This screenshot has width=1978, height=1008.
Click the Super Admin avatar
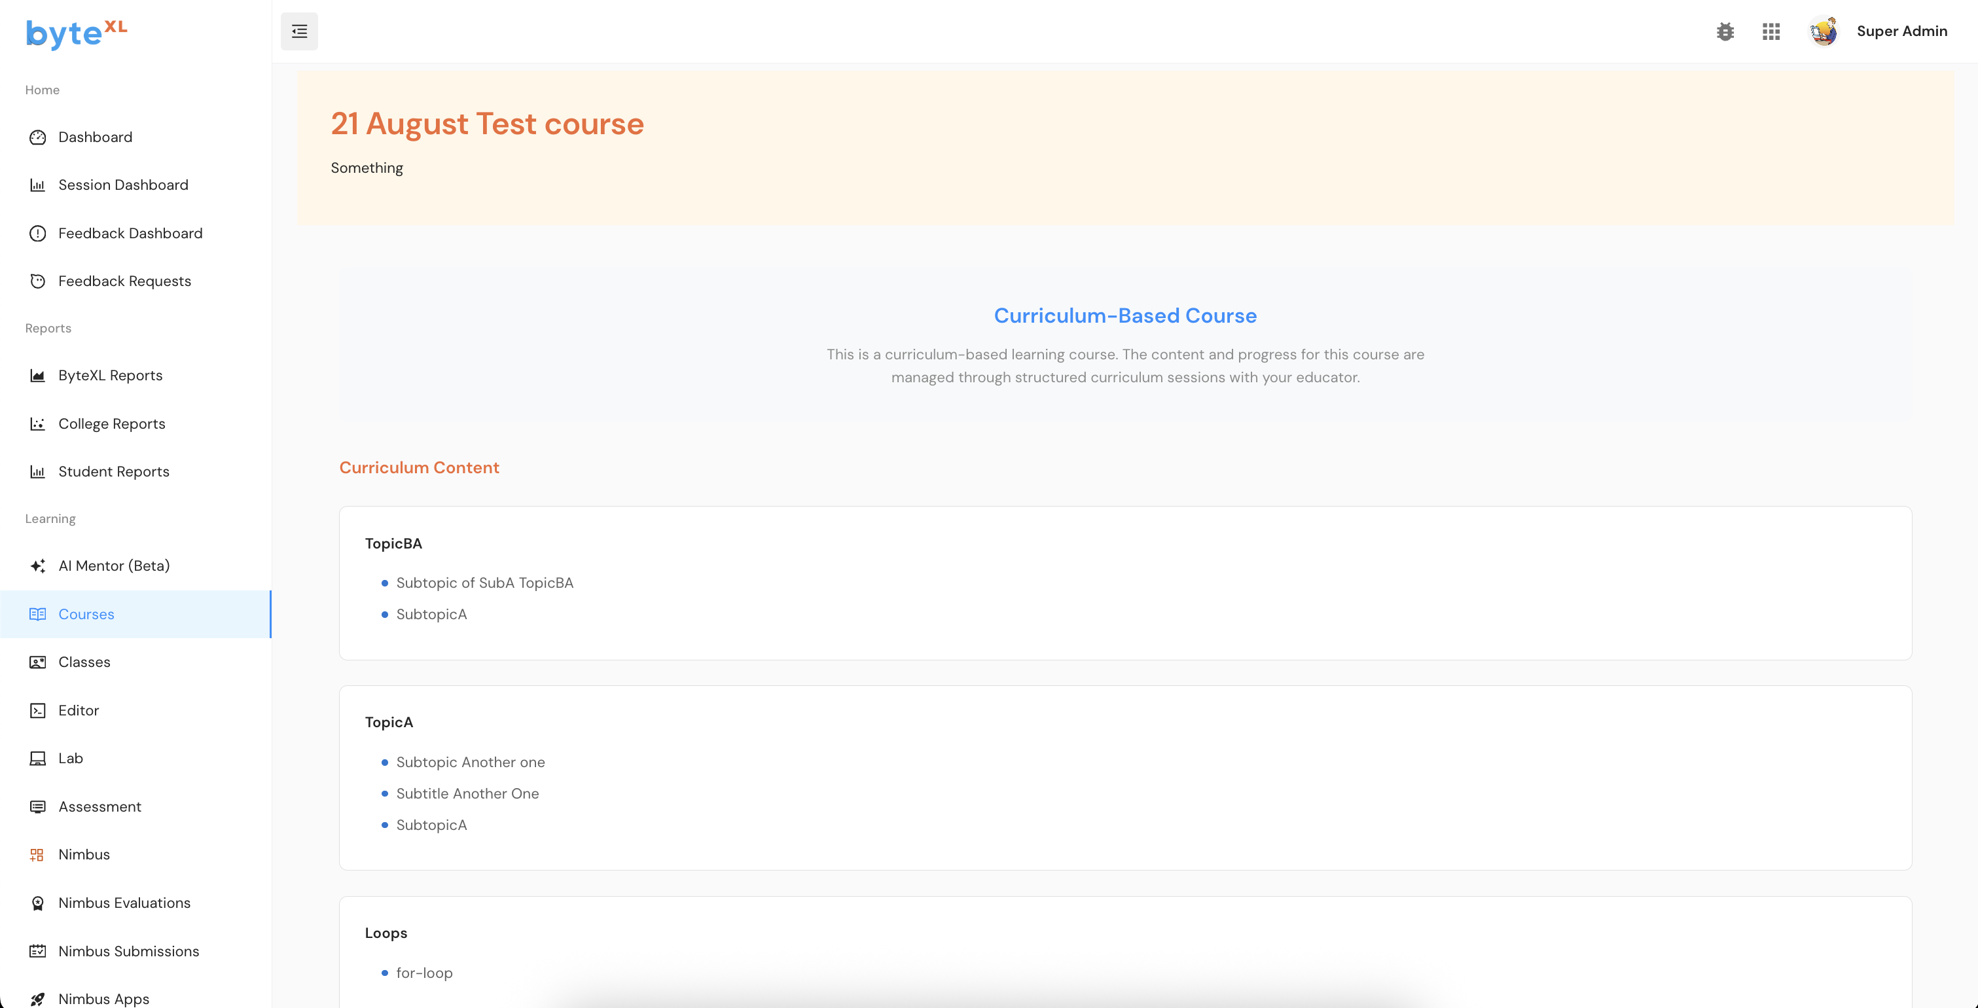pyautogui.click(x=1824, y=31)
